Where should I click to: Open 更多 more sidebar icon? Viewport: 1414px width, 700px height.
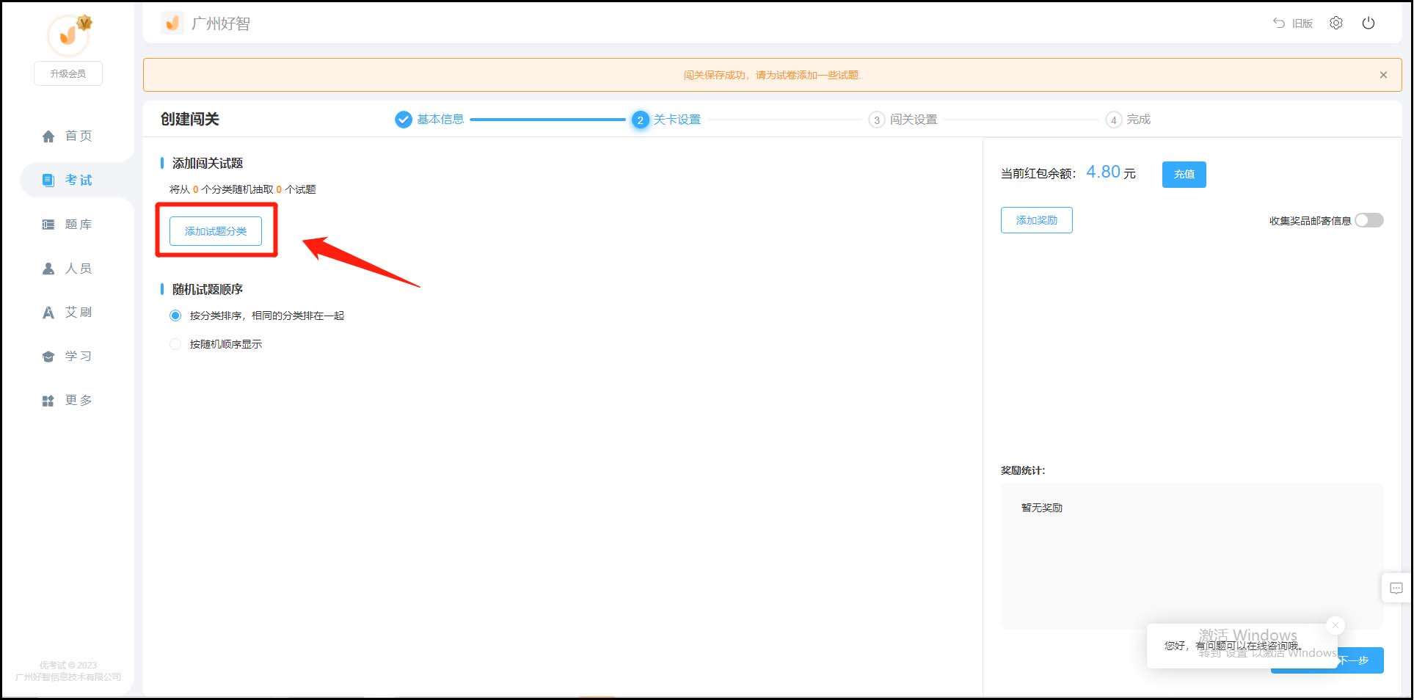pos(48,401)
